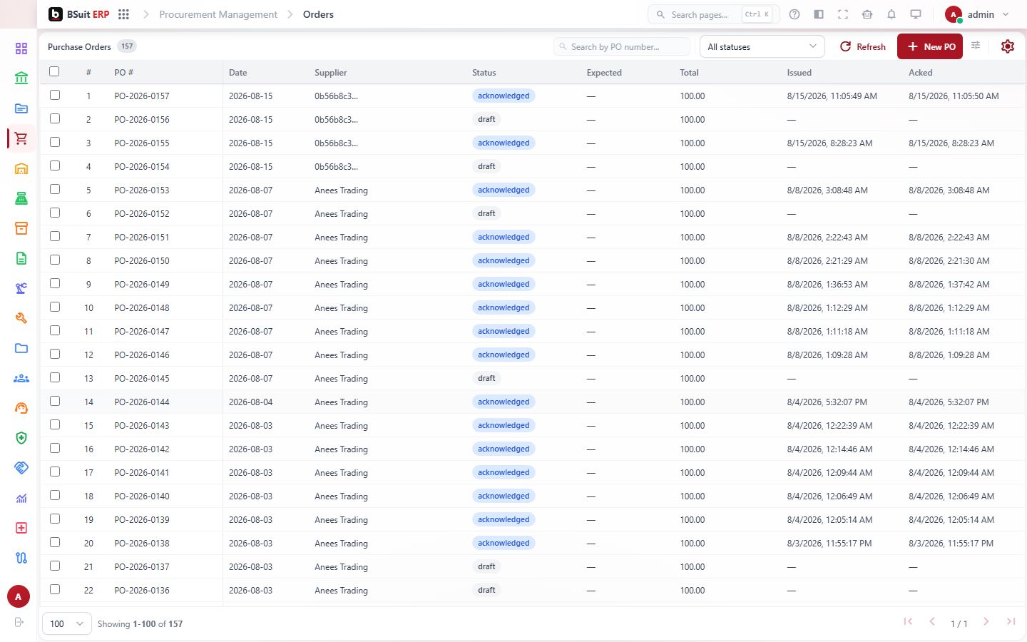Go to the previous page arrow

[932, 622]
